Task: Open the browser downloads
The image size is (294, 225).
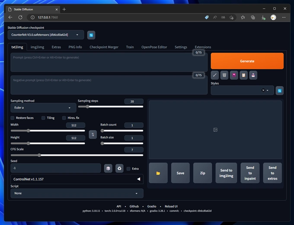Action: point(263,17)
